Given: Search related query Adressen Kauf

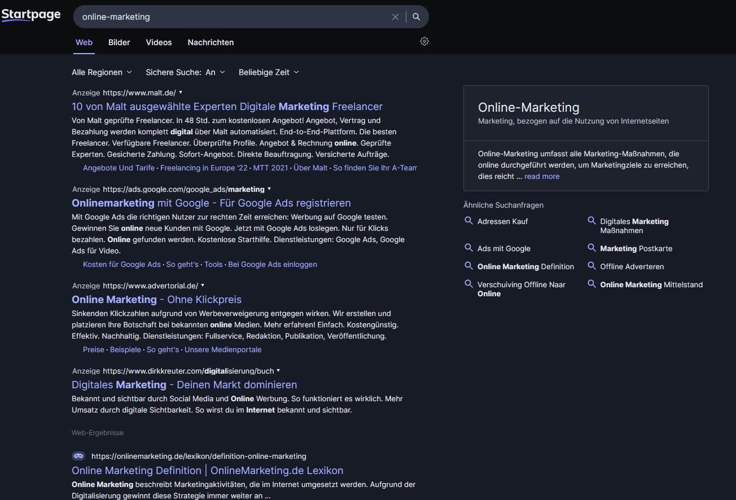Looking at the screenshot, I should coord(503,221).
